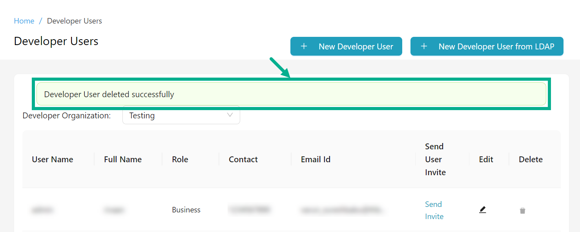Click the Business role cell in first row
This screenshot has width=580, height=232.
pos(186,210)
